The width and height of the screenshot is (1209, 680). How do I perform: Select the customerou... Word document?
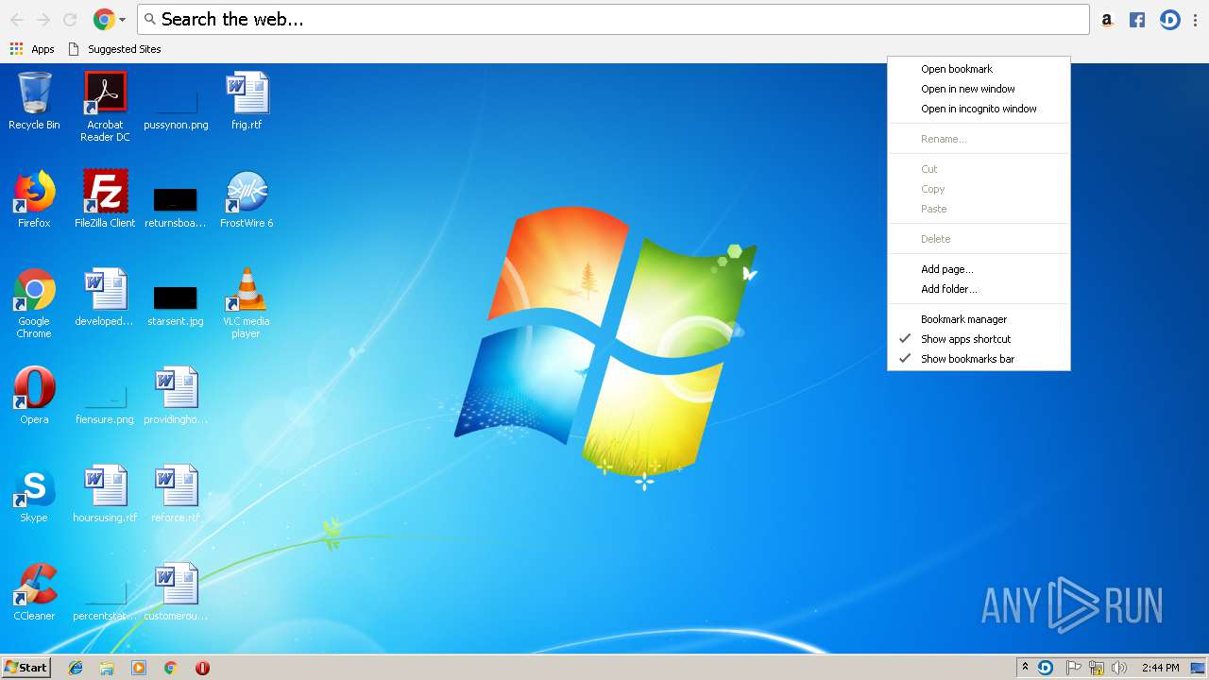(176, 592)
